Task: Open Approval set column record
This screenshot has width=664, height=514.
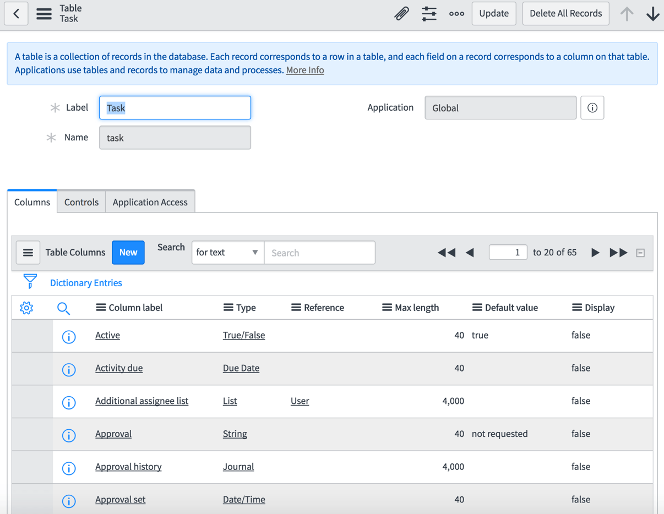Action: tap(121, 500)
